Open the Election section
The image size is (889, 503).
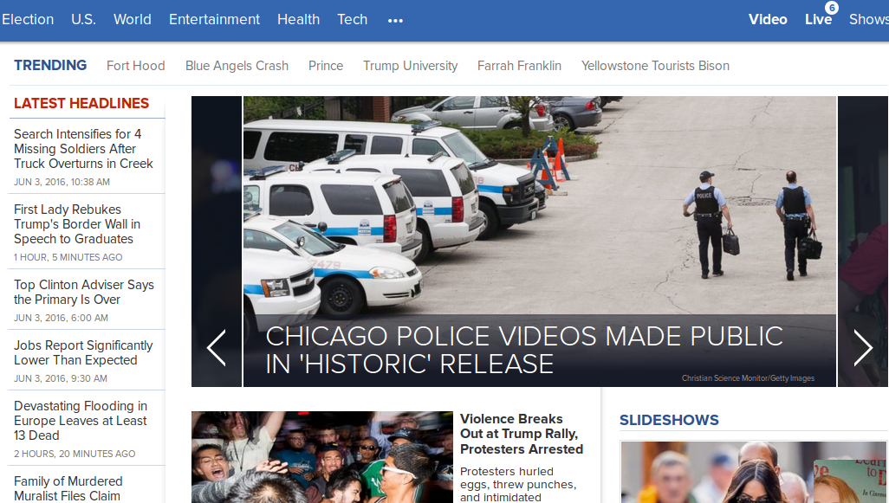[28, 19]
